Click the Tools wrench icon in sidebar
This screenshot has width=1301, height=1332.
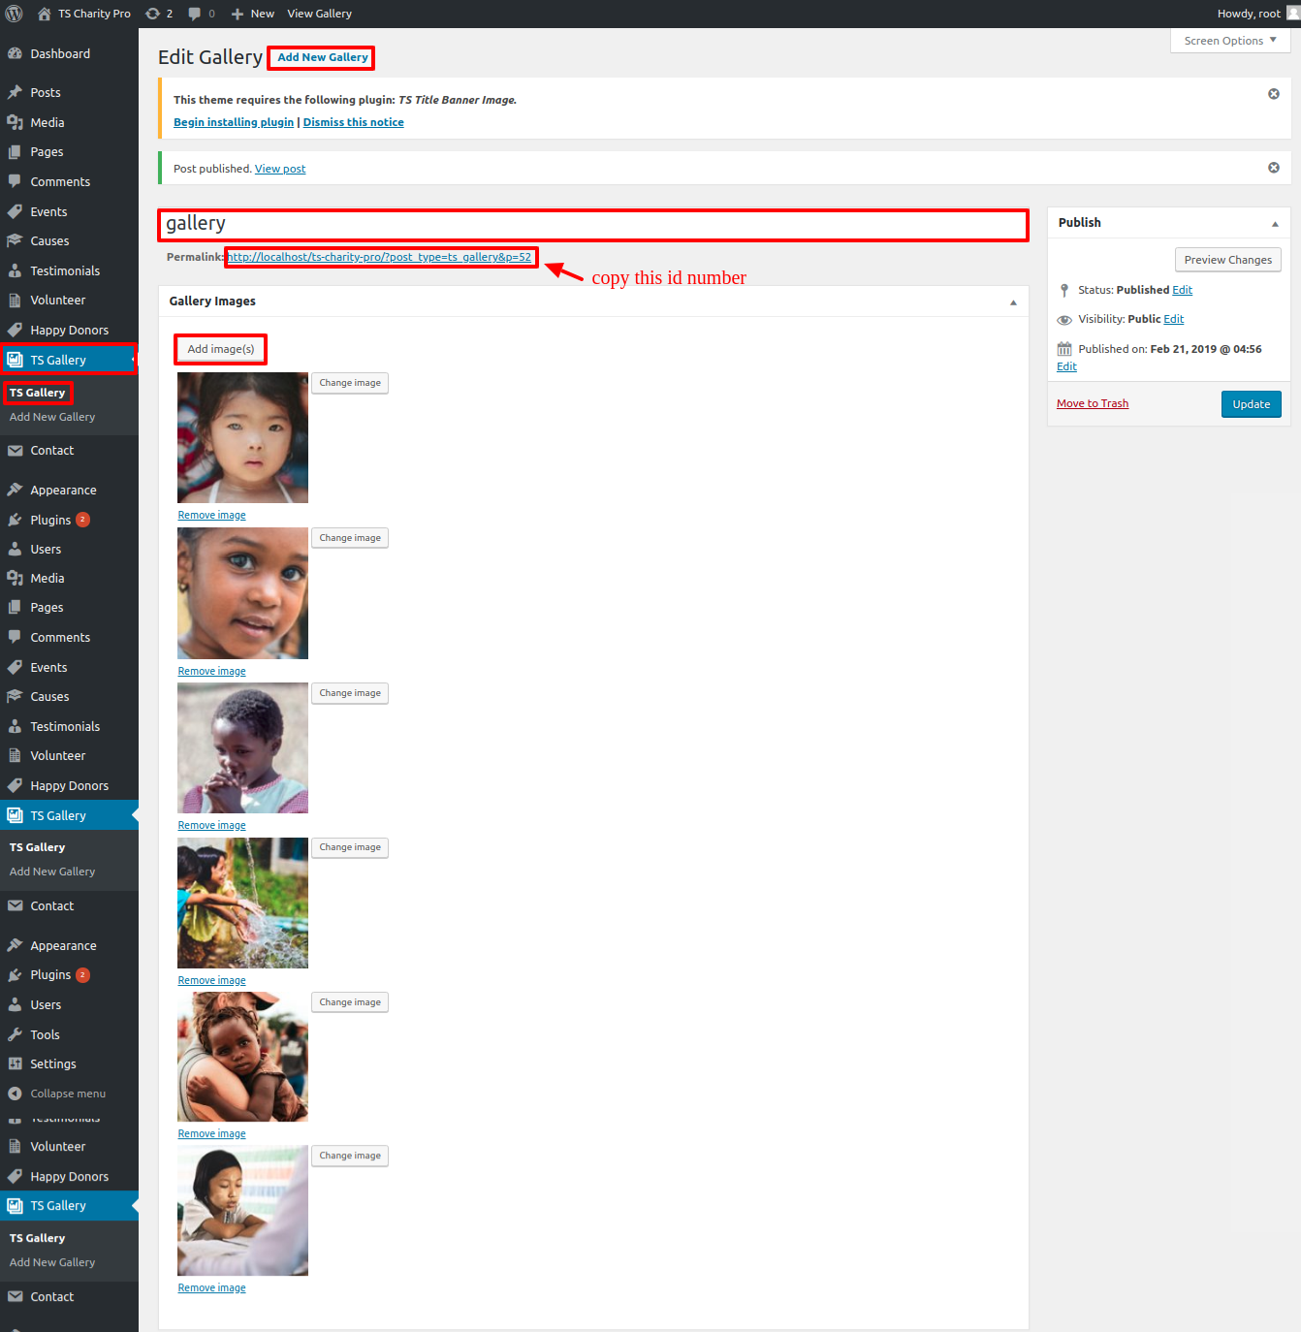[x=15, y=1034]
